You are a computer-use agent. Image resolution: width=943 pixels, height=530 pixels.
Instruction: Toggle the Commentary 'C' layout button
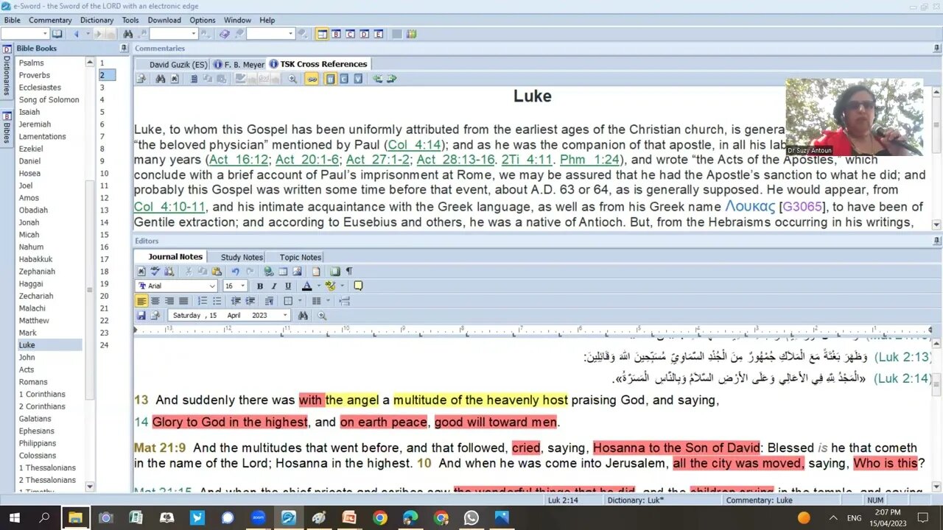pyautogui.click(x=350, y=34)
